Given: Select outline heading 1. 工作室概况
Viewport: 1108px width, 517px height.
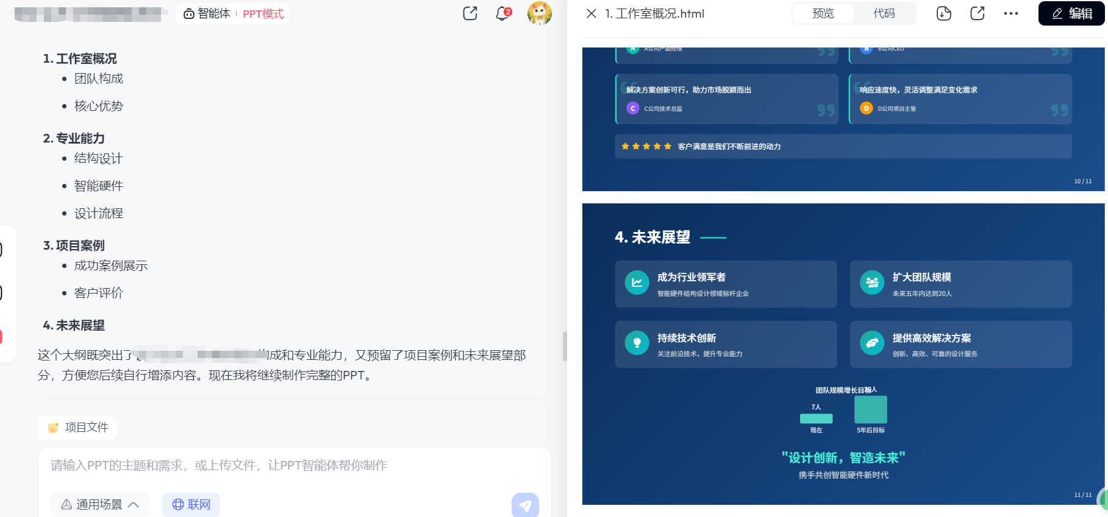Looking at the screenshot, I should 80,58.
